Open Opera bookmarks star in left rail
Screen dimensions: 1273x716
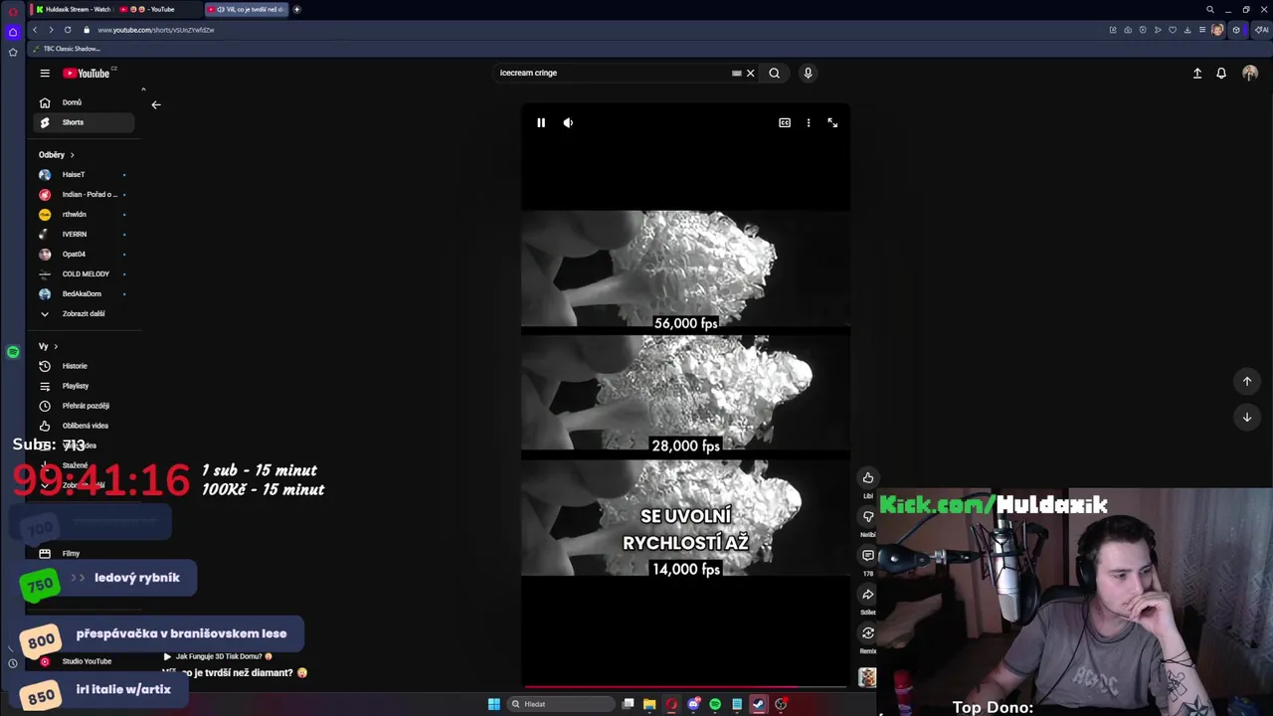(13, 52)
